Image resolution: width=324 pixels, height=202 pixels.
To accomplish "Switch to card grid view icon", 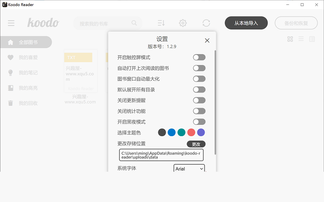I will [290, 39].
